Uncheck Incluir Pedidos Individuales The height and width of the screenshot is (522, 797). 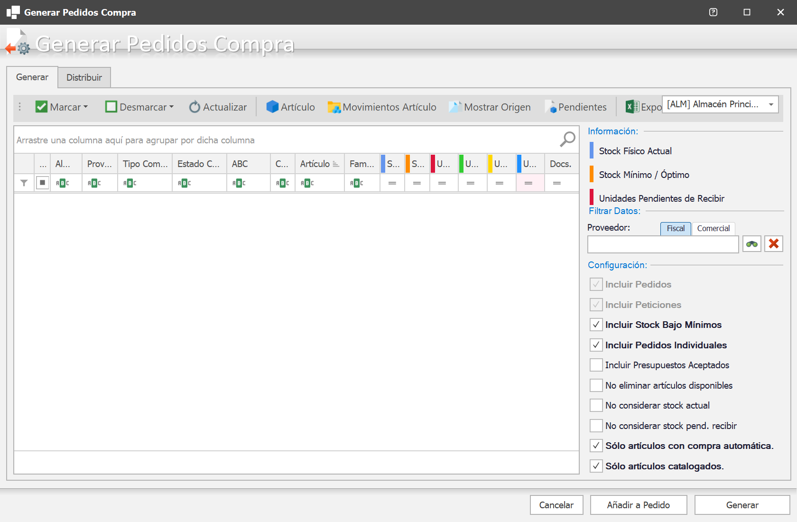click(596, 345)
